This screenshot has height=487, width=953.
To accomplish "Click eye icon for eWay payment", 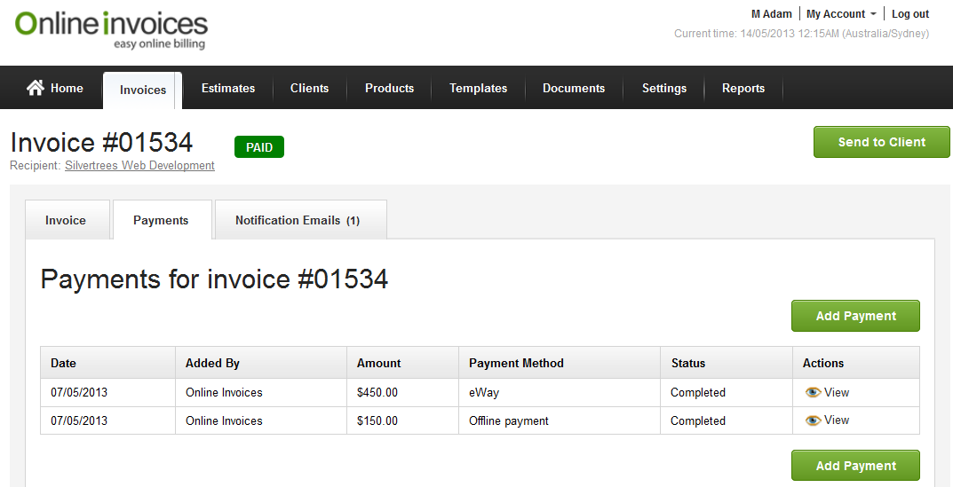I will click(813, 392).
